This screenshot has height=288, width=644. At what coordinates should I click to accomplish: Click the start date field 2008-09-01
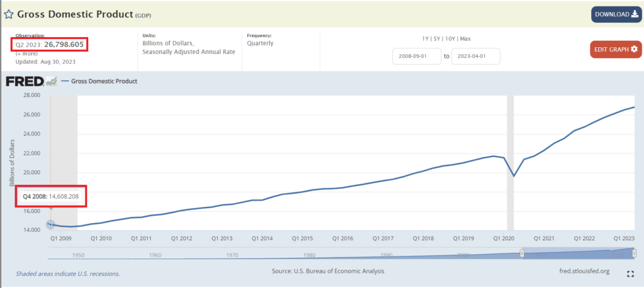tap(415, 57)
